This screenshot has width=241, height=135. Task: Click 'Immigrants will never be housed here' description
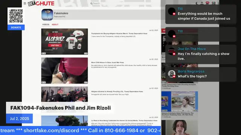point(110,94)
